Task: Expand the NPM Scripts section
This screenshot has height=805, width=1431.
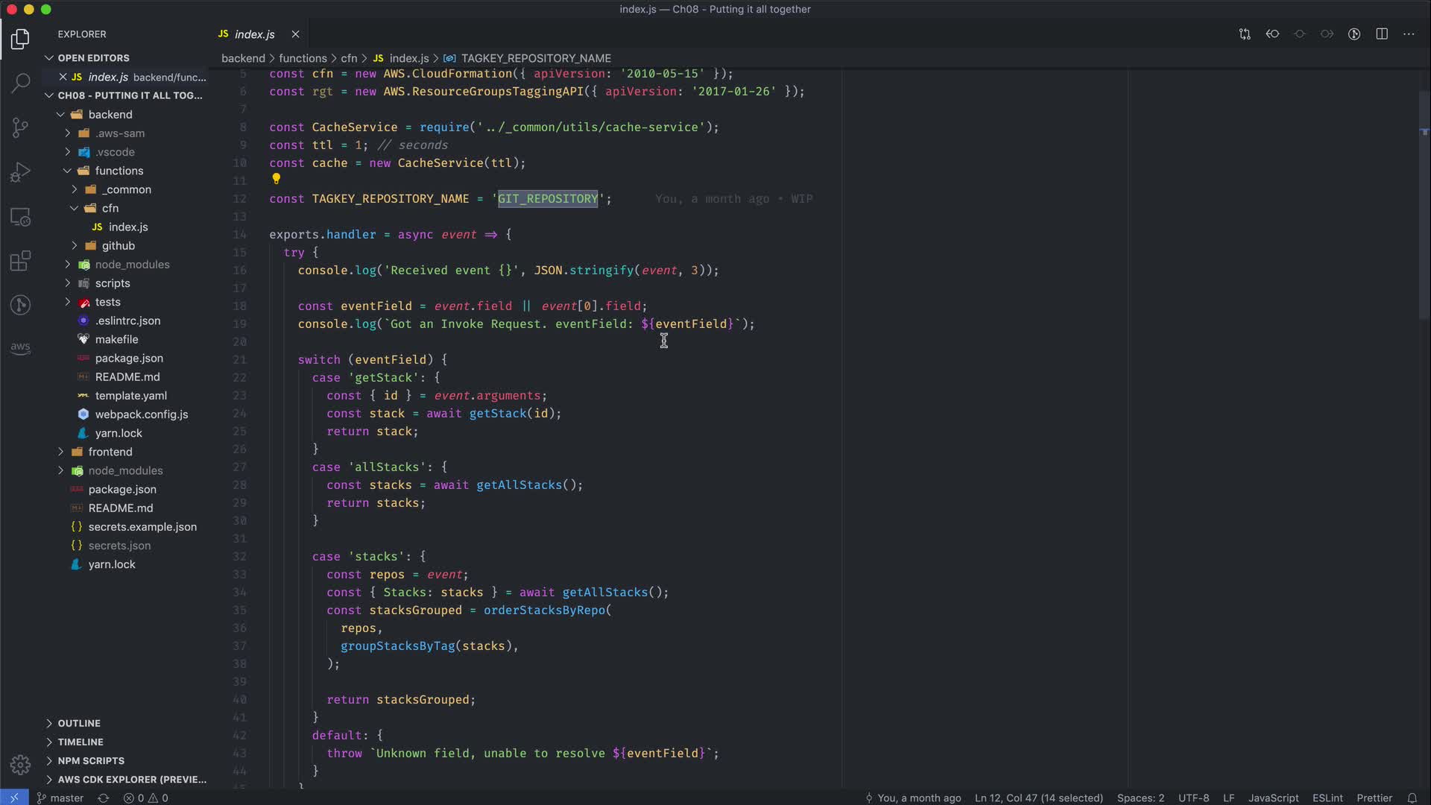Action: (x=91, y=760)
